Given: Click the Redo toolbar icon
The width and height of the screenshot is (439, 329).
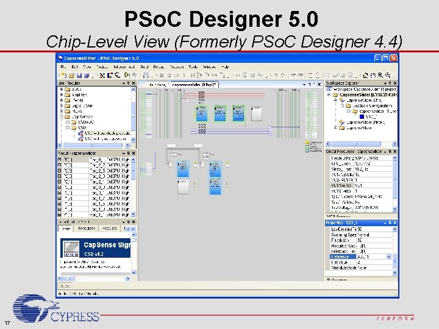Looking at the screenshot, I should coord(283,75).
